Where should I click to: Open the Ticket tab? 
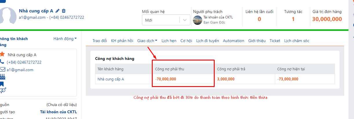pyautogui.click(x=275, y=41)
